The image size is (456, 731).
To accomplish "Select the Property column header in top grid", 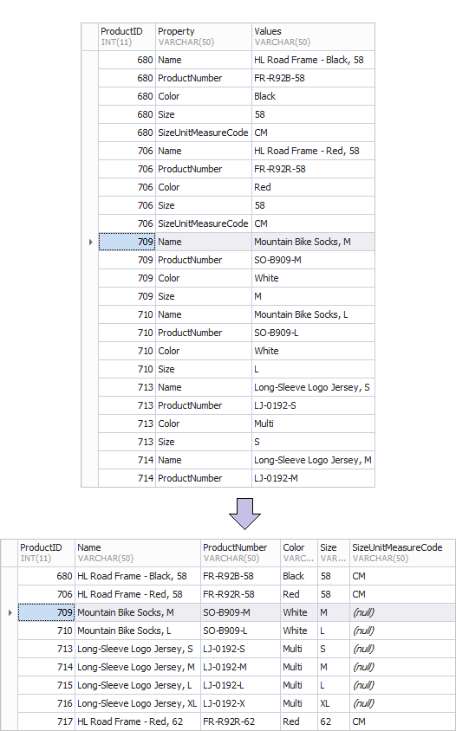I will point(204,37).
